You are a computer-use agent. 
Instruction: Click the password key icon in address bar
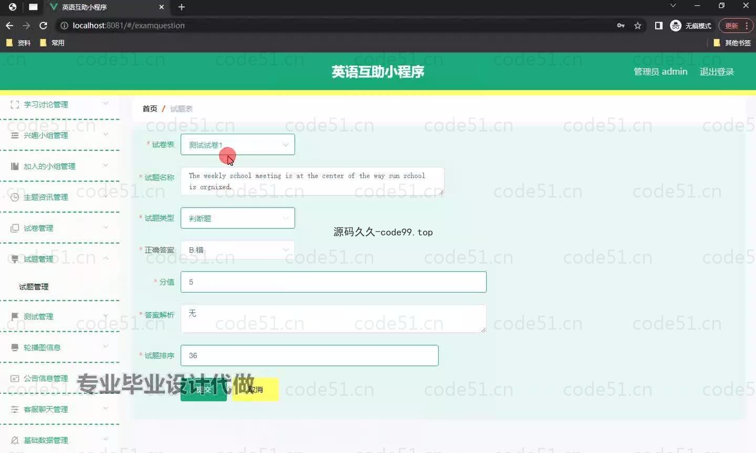[621, 26]
